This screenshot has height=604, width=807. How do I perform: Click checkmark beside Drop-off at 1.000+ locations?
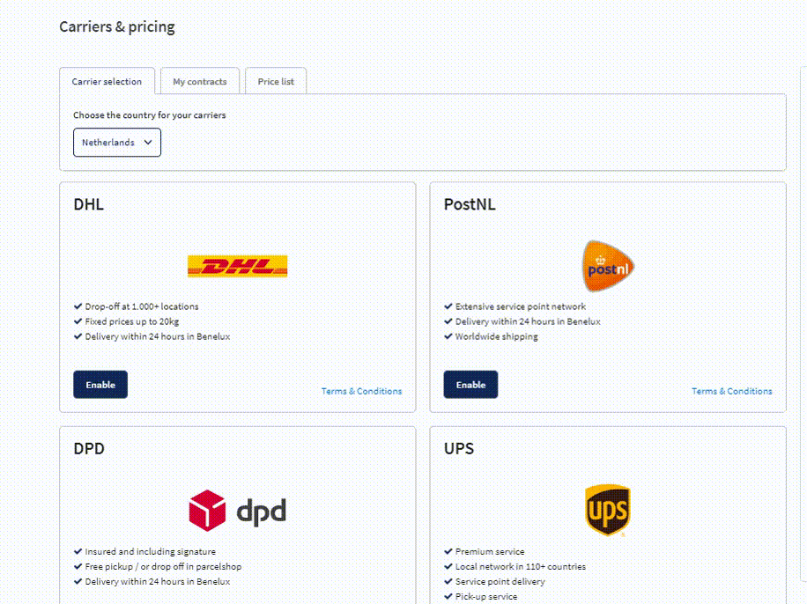pos(78,306)
